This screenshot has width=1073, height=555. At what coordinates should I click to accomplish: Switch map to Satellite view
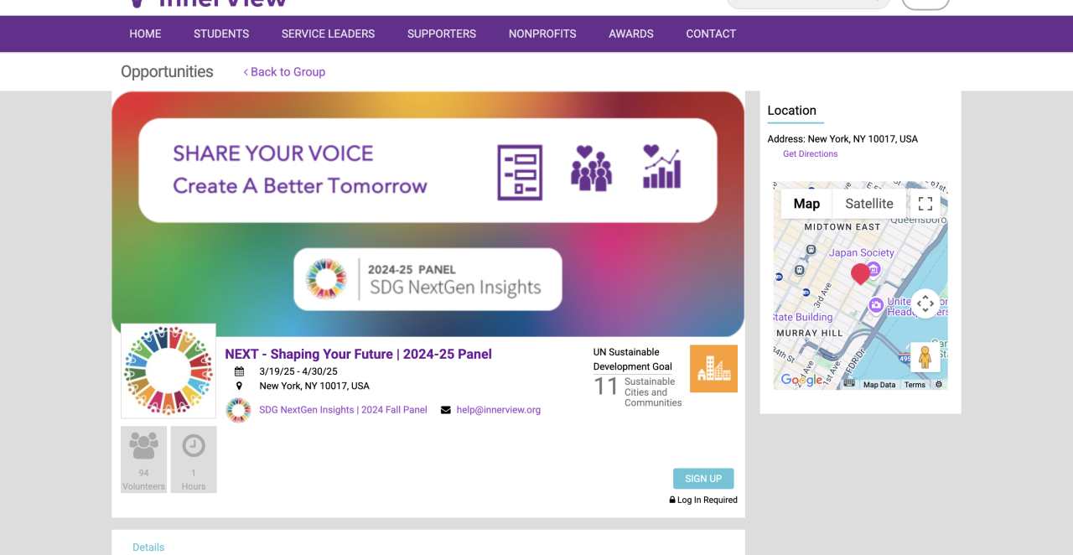coord(869,204)
